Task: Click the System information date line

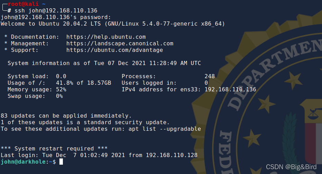Action: click(x=104, y=63)
